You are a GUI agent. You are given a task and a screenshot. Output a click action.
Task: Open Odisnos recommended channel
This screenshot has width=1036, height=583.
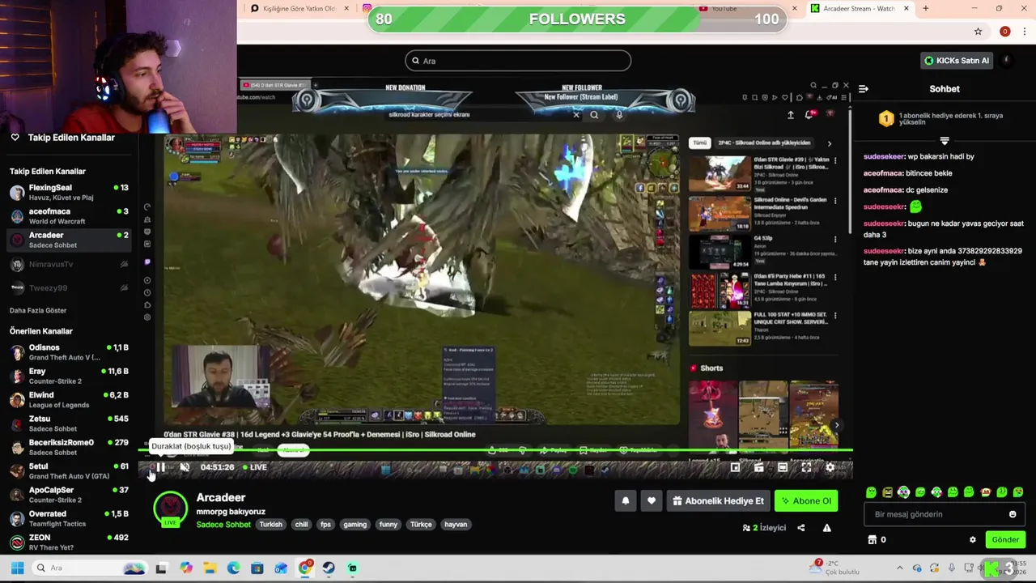(x=69, y=352)
